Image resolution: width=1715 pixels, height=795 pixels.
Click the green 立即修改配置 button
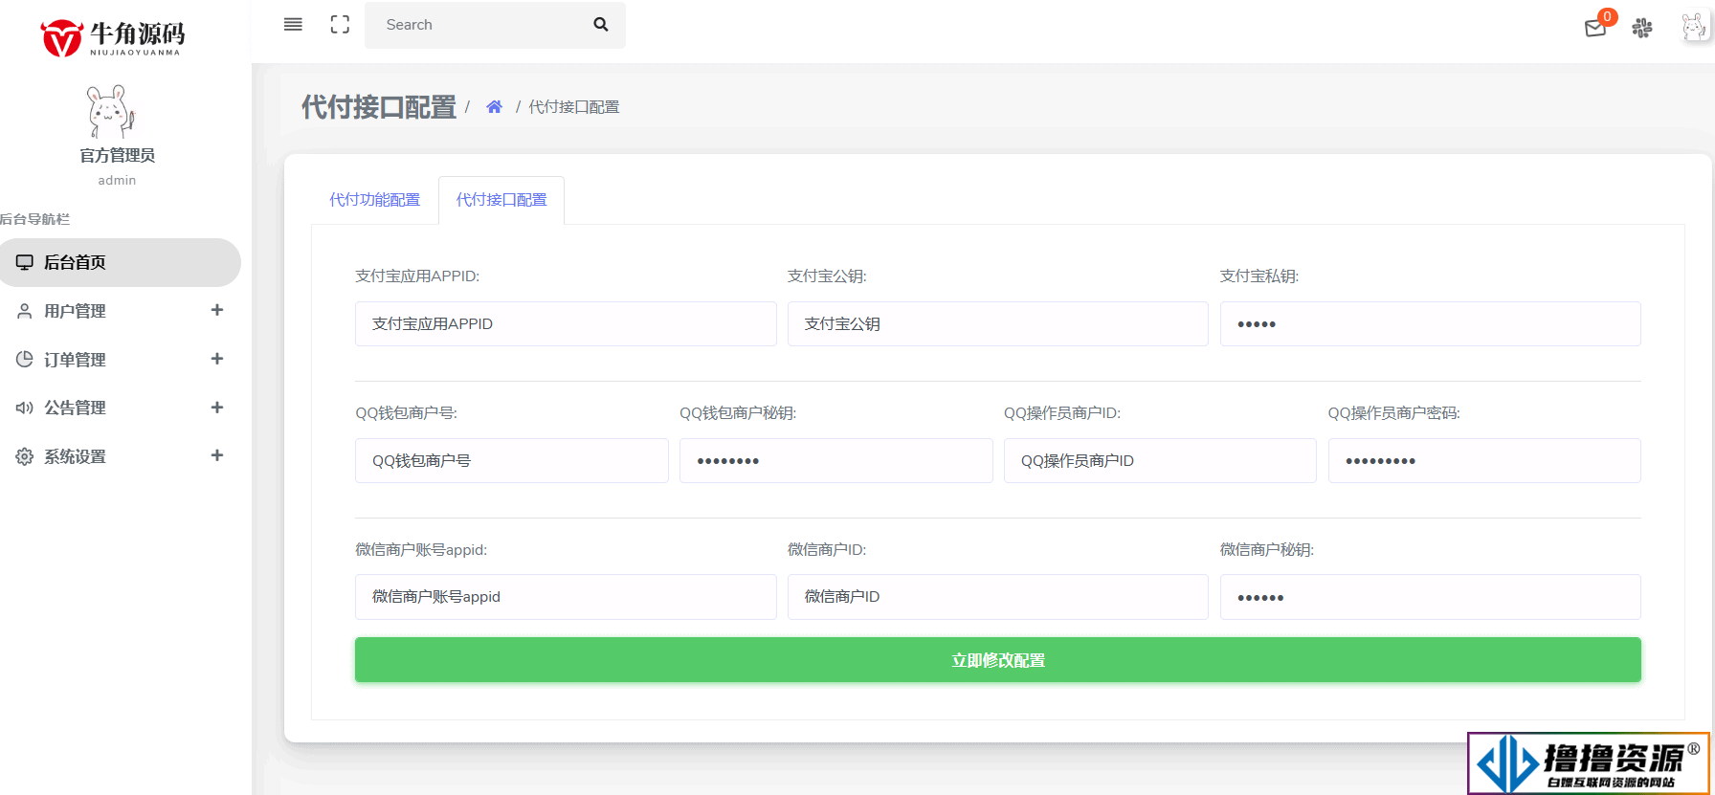point(997,660)
